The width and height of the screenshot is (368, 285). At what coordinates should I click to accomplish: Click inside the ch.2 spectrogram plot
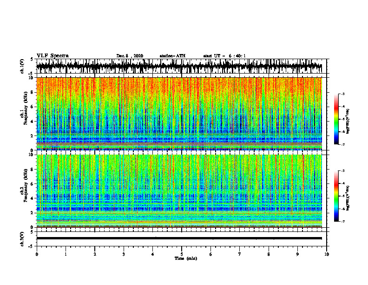point(179,191)
